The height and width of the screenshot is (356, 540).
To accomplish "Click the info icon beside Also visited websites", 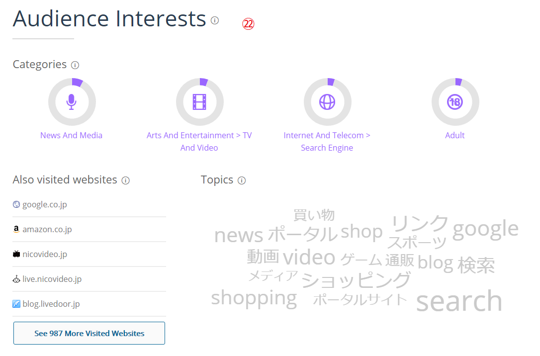I will coord(126,180).
